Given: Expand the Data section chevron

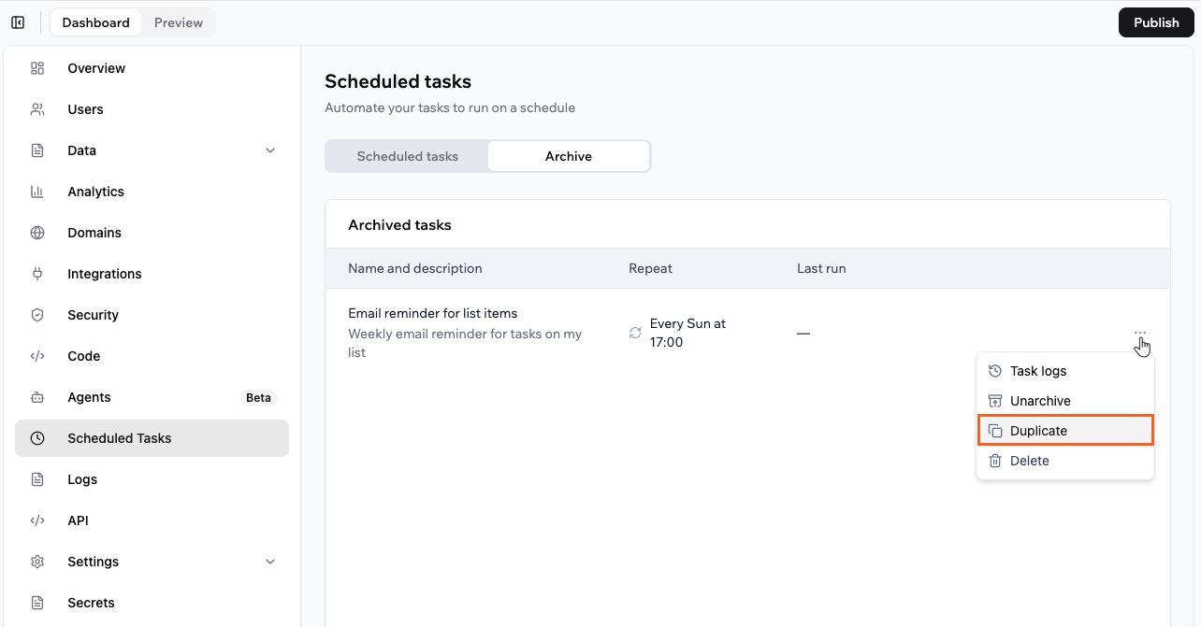Looking at the screenshot, I should (x=270, y=150).
